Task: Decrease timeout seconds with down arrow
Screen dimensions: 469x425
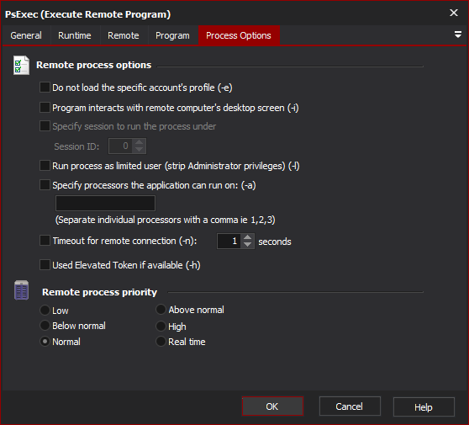Action: pyautogui.click(x=248, y=245)
